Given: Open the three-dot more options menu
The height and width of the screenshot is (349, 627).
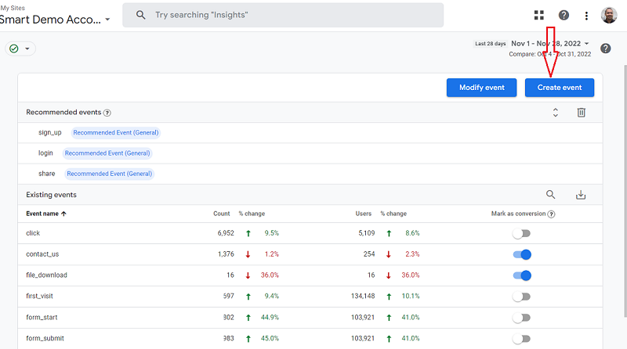Looking at the screenshot, I should 586,16.
